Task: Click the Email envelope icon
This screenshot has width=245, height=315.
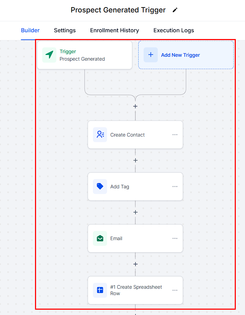Action: tap(100, 238)
